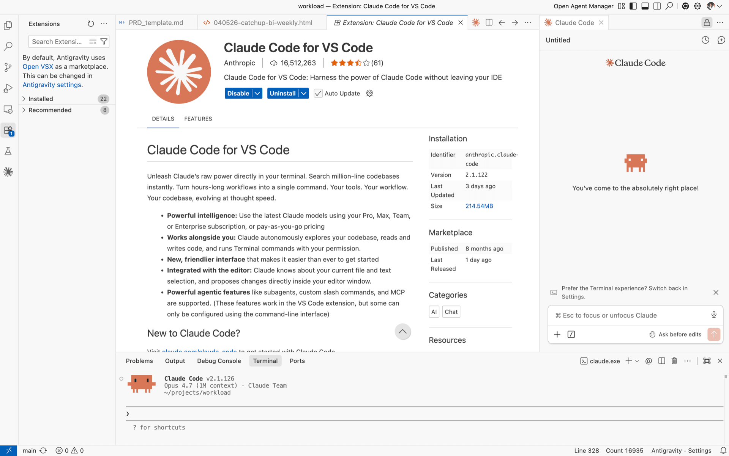Kill terminal with trash icon
The width and height of the screenshot is (729, 456).
[674, 361]
